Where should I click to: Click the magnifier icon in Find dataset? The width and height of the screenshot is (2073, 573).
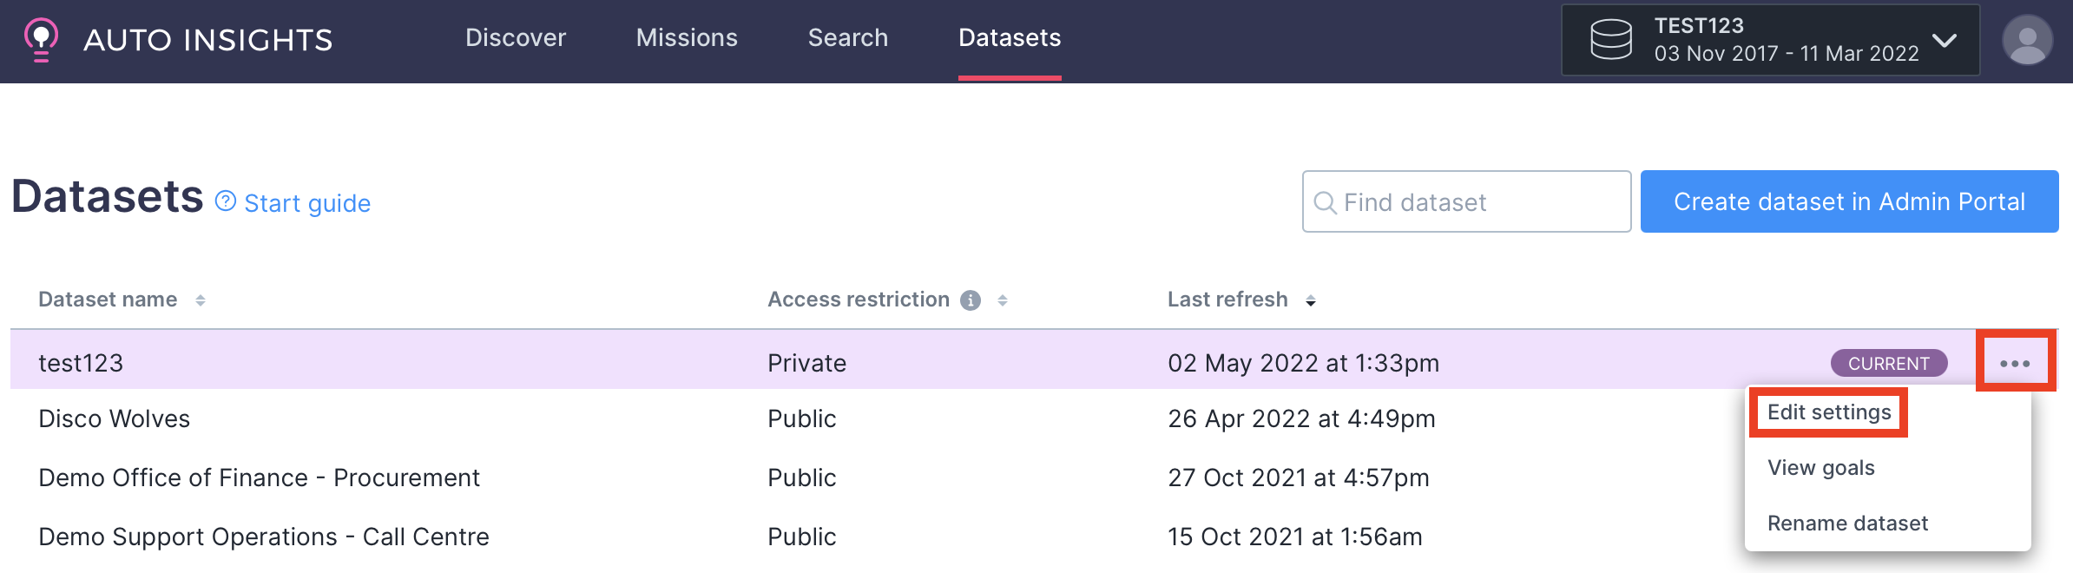(1325, 202)
